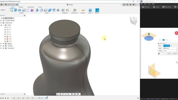Select the Measure tool in Inspect

click(83, 10)
